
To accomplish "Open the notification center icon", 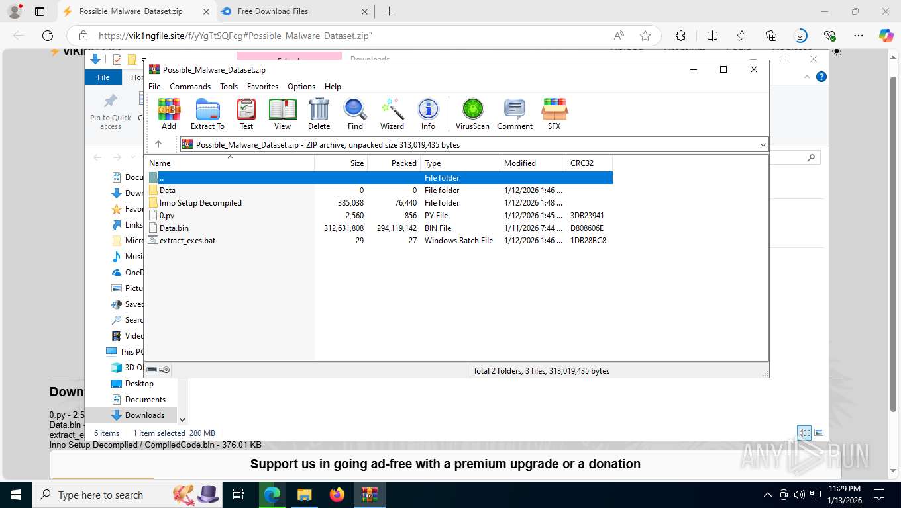I will (x=879, y=495).
